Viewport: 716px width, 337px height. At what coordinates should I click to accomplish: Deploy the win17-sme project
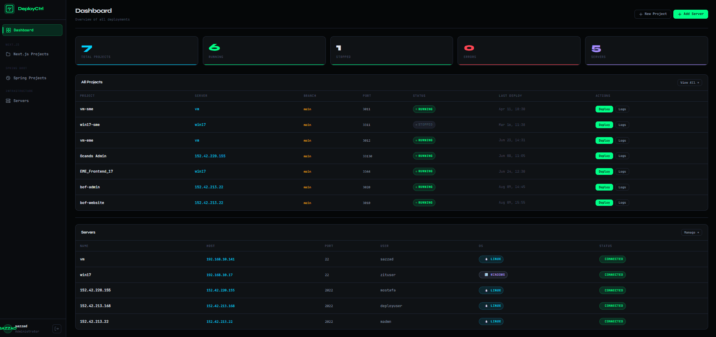coord(604,125)
